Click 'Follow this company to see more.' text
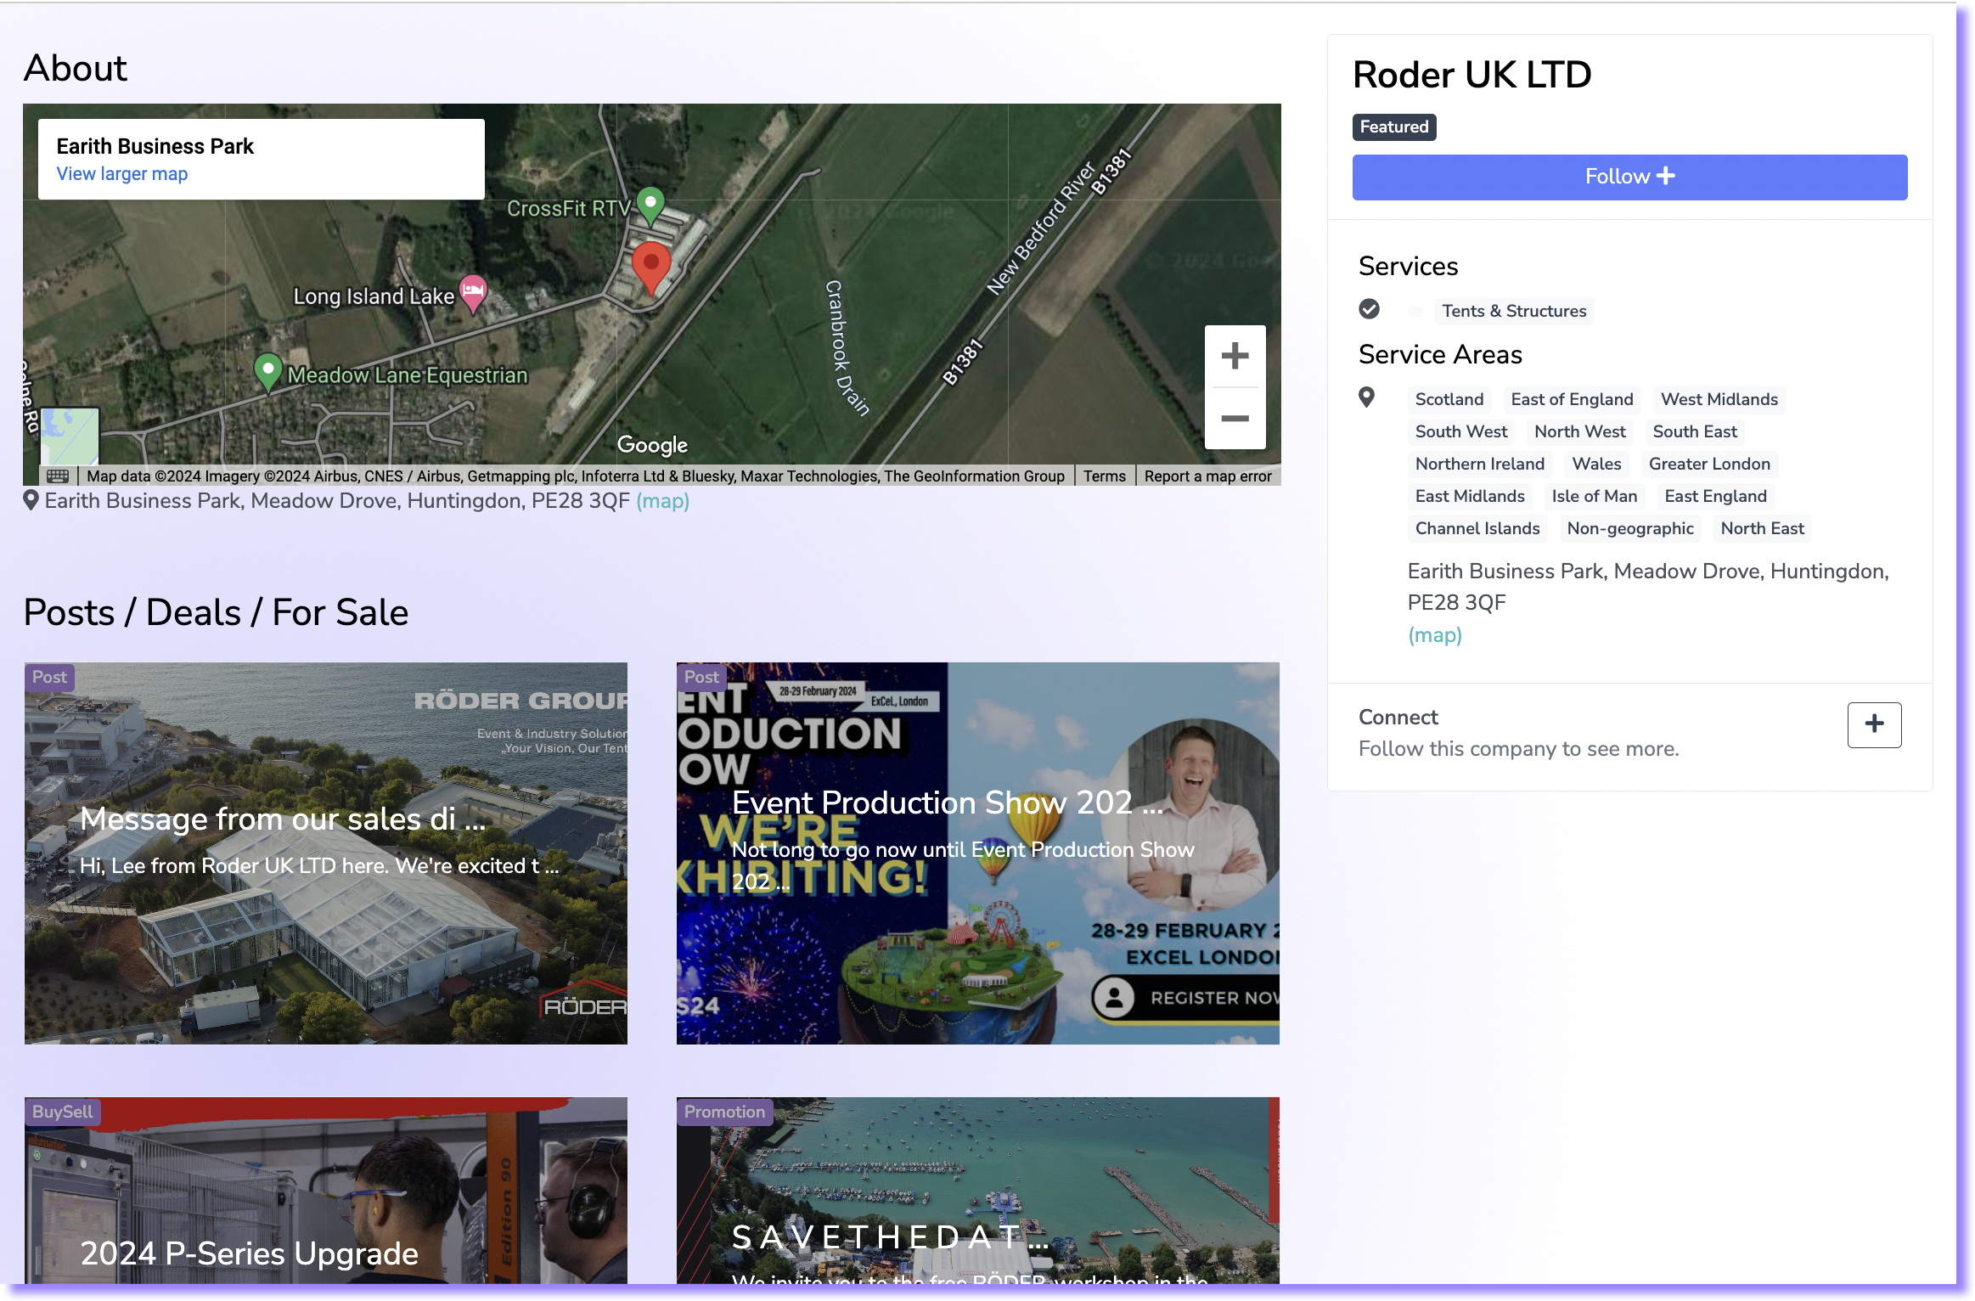1975x1301 pixels. 1518,749
